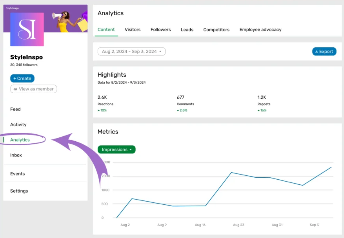Image resolution: width=344 pixels, height=238 pixels.
Task: Click the 20,345 followers link
Action: pyautogui.click(x=24, y=65)
